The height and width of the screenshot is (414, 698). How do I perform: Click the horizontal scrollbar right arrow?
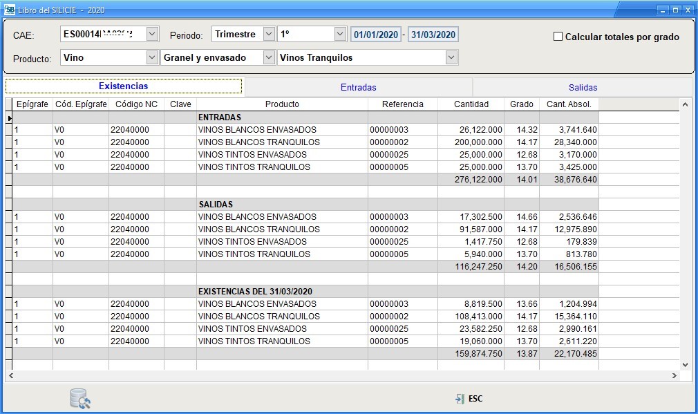(675, 376)
